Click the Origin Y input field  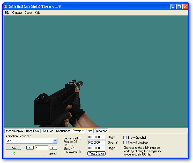pyautogui.click(x=96, y=143)
